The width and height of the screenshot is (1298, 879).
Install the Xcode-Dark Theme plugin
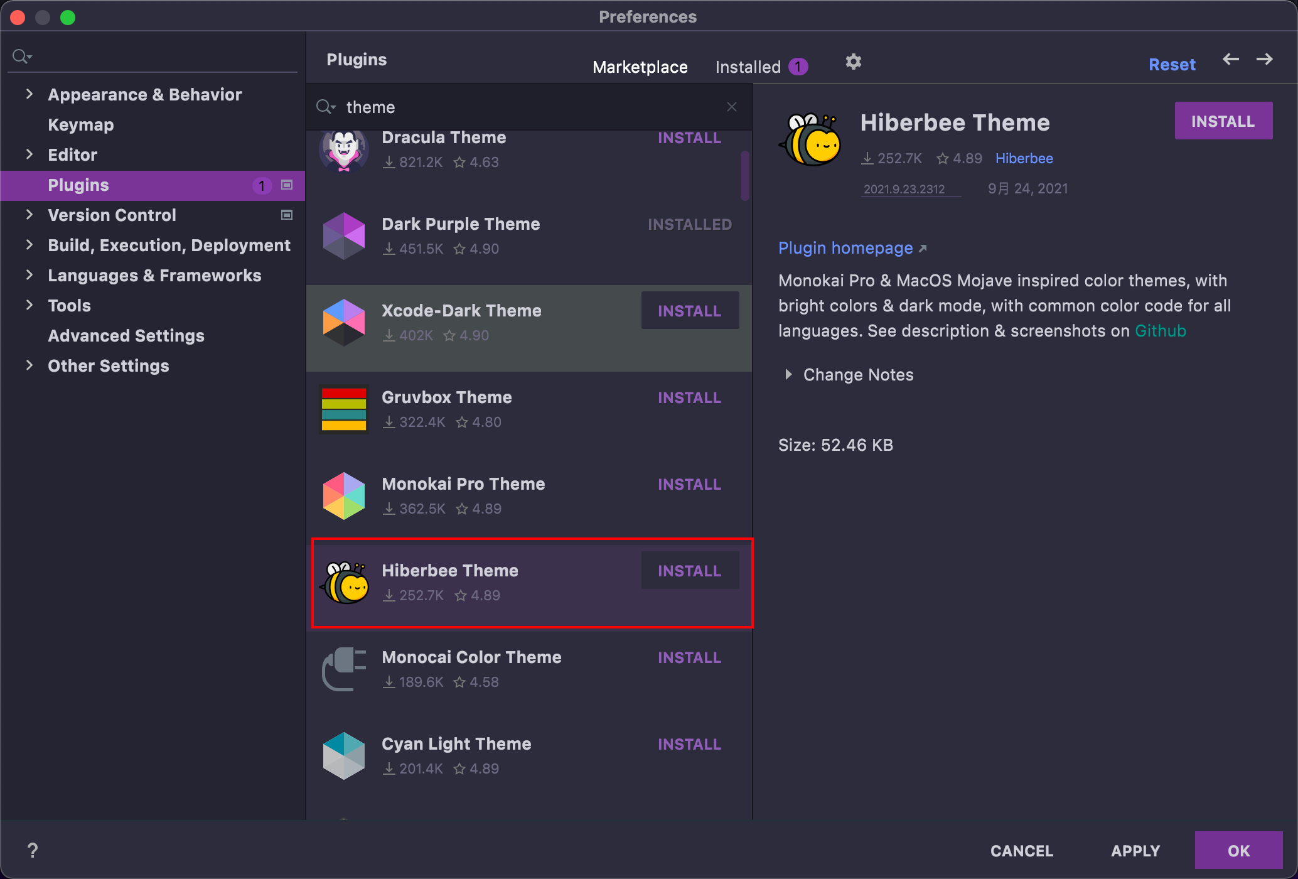[689, 311]
